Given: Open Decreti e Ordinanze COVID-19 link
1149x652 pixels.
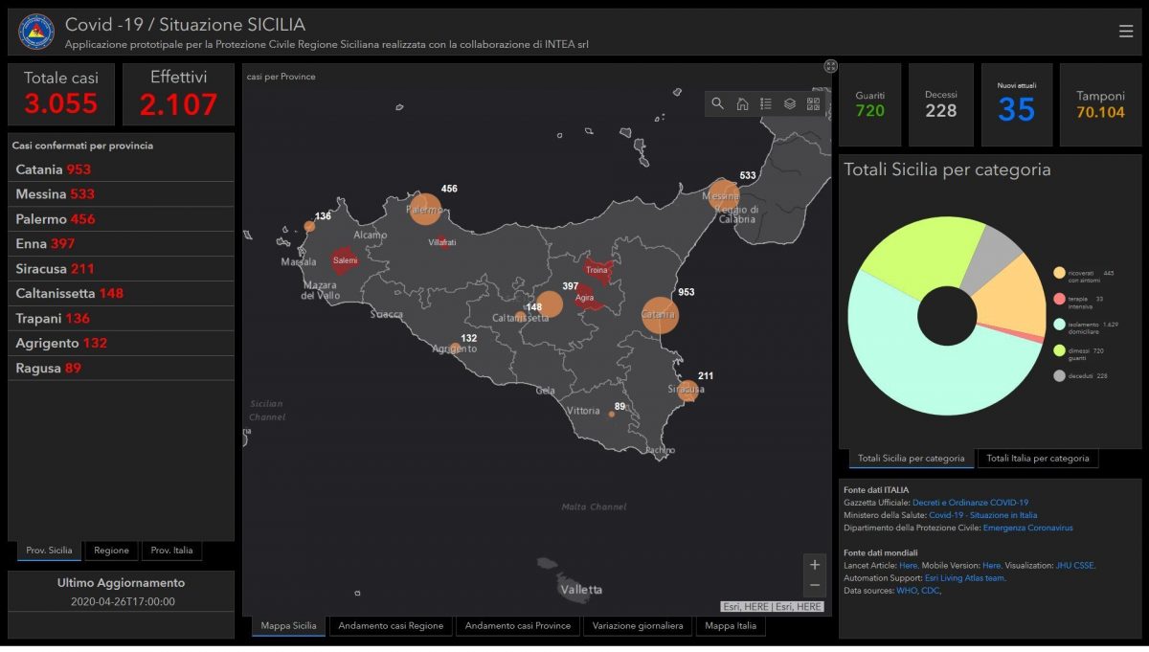Looking at the screenshot, I should (x=970, y=503).
